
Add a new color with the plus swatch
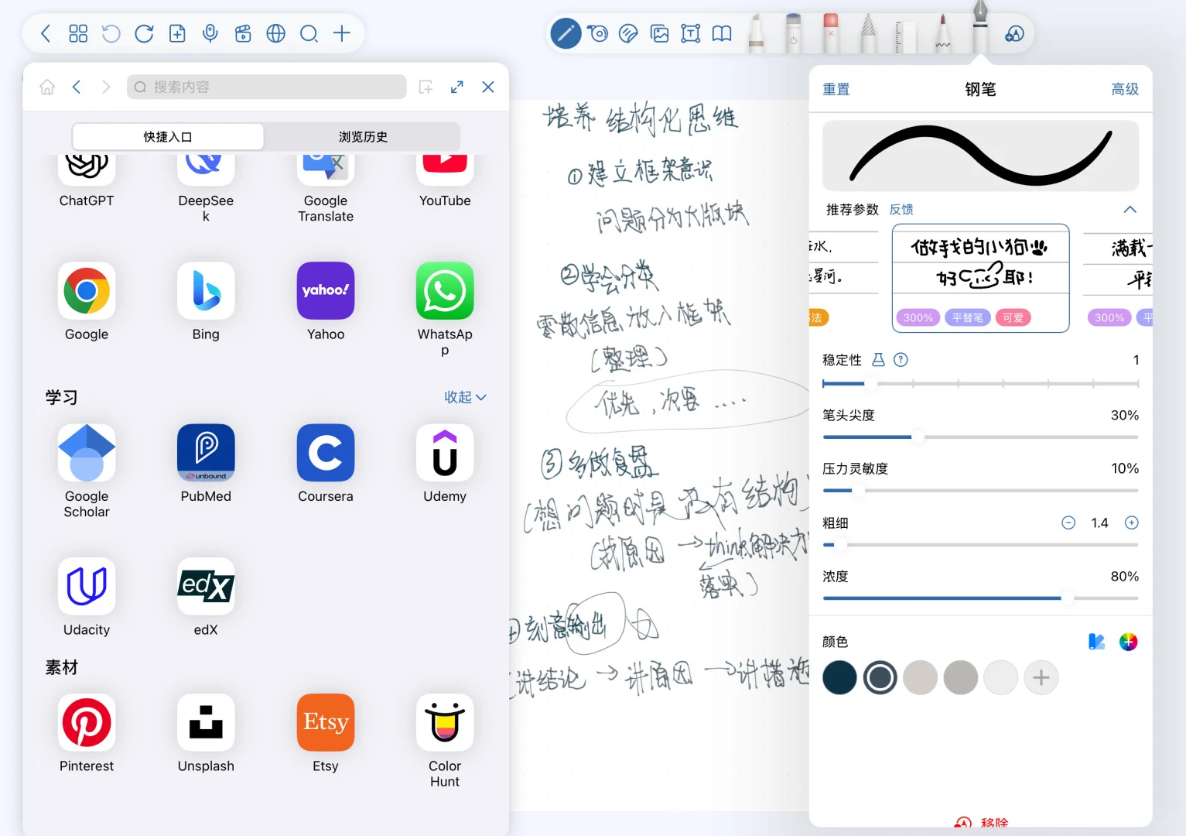1041,678
